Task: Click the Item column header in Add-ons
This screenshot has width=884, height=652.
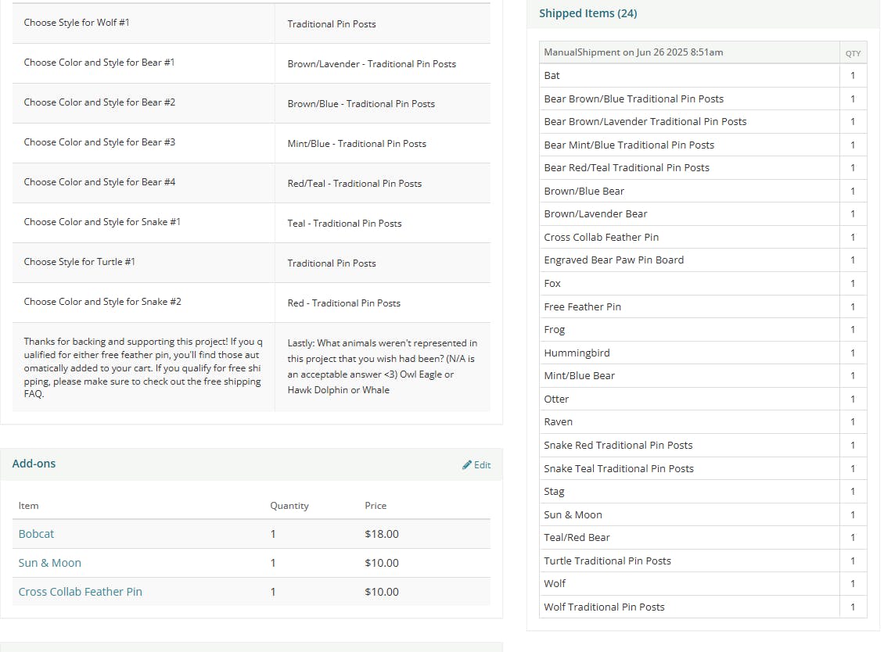Action: [x=28, y=506]
